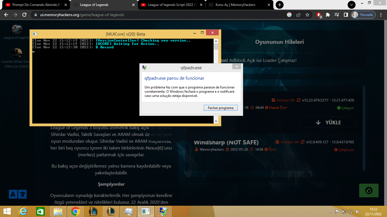Open Konuya Git link in WindSharp row
This screenshot has width=387, height=217.
click(287, 142)
